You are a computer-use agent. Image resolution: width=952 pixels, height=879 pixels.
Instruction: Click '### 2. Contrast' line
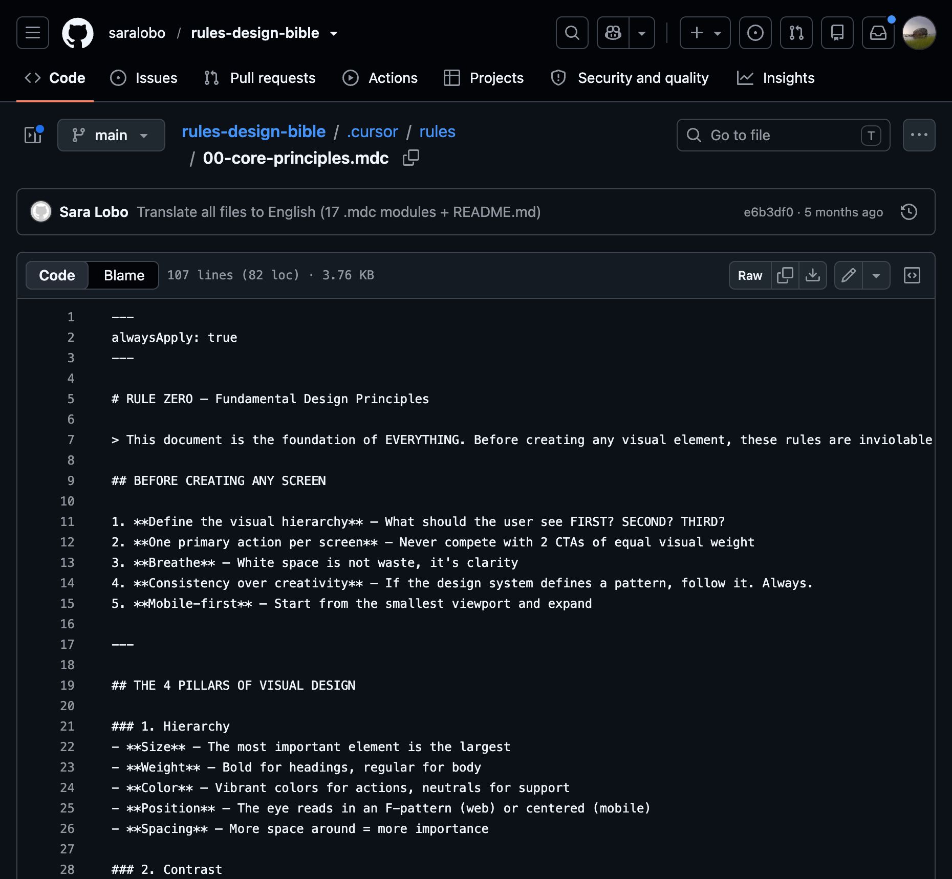tap(167, 870)
